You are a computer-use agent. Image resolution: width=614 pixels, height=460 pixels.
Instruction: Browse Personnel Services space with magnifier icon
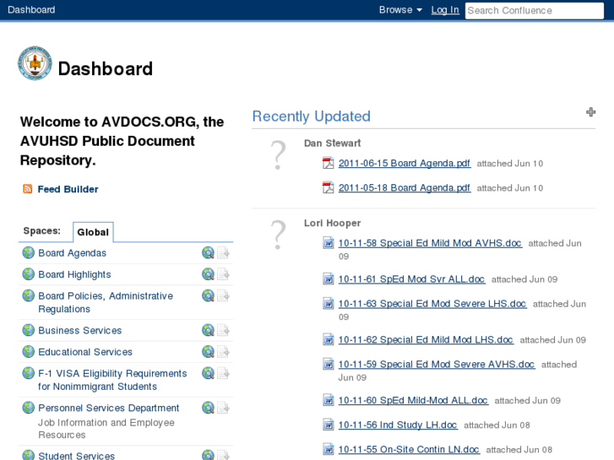208,408
